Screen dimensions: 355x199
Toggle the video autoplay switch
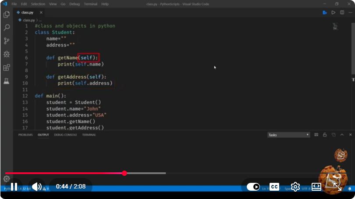[x=253, y=187]
